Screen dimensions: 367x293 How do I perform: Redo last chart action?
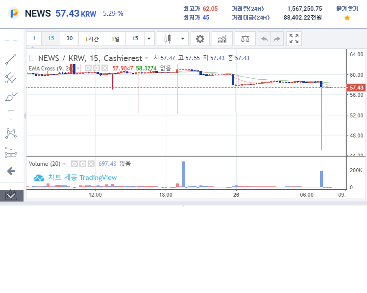(x=277, y=39)
